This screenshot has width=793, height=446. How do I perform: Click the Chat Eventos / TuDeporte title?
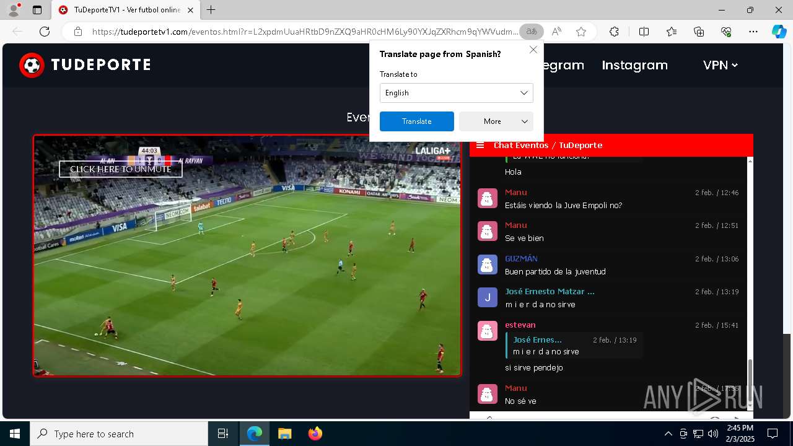[548, 145]
